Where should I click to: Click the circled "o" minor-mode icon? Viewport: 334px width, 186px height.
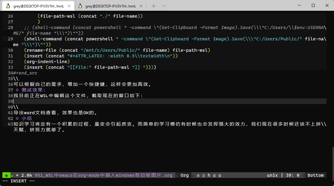point(198,175)
